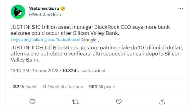Click the original English tweet text

90,30
